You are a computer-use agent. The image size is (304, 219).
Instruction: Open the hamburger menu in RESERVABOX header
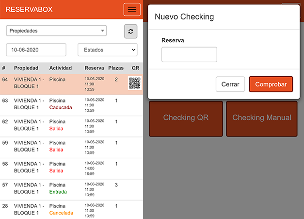coord(132,9)
